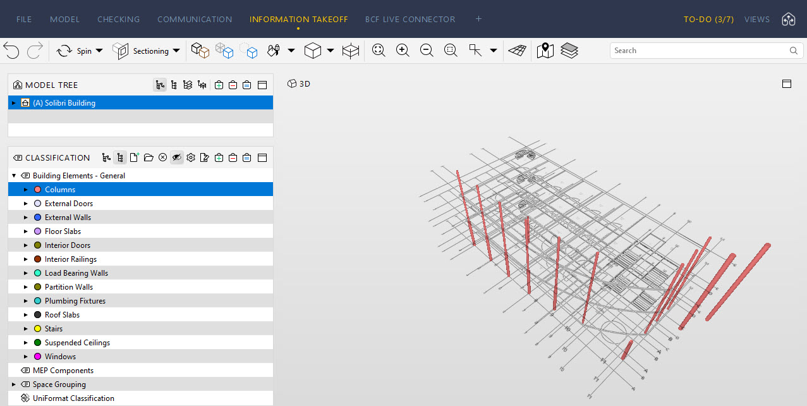Open a classification using the folder icon
Viewport: 807px width, 406px height.
point(149,157)
